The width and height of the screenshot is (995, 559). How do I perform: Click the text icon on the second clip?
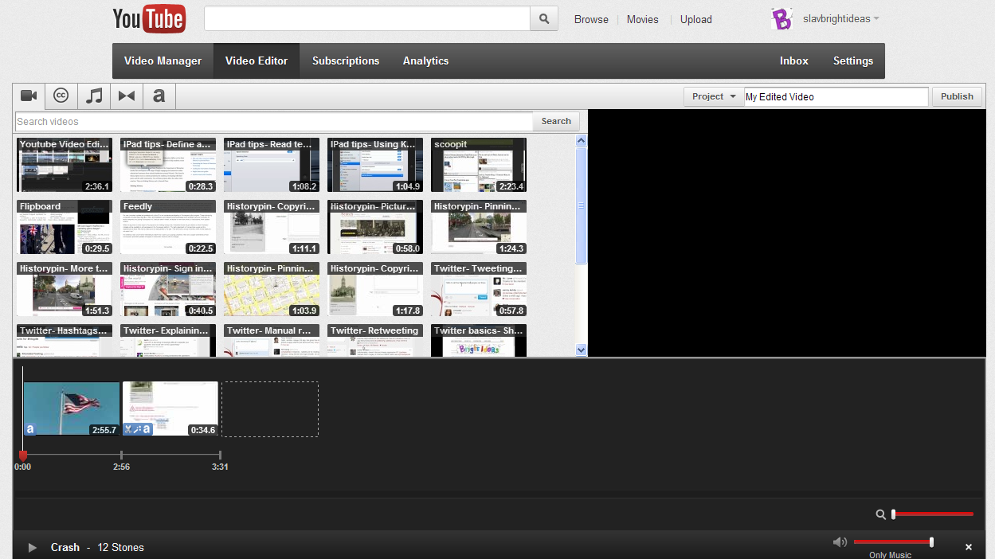coord(147,429)
